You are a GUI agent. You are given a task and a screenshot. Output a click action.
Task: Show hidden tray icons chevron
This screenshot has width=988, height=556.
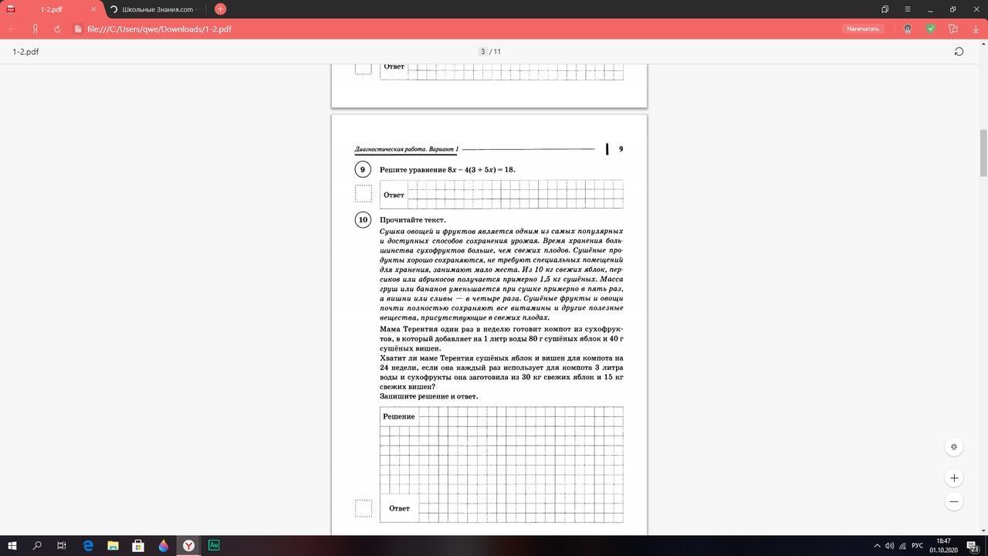tap(877, 546)
